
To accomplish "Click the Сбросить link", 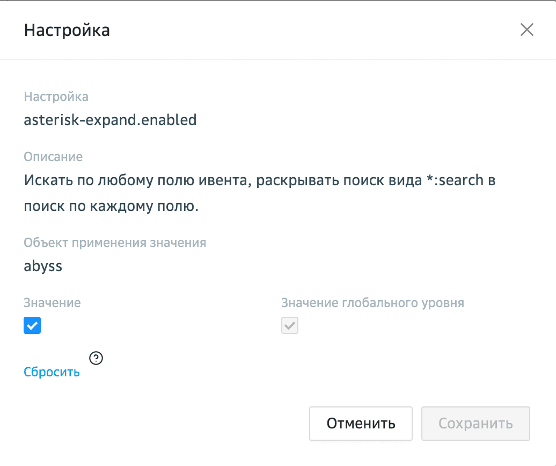I will pos(52,372).
